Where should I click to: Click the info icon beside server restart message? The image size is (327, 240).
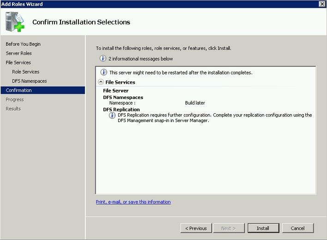pos(104,73)
